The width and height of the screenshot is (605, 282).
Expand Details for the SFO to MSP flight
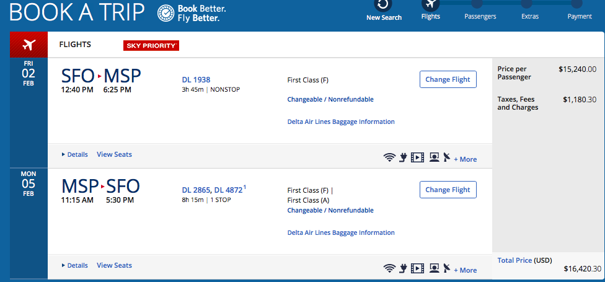[x=75, y=154]
